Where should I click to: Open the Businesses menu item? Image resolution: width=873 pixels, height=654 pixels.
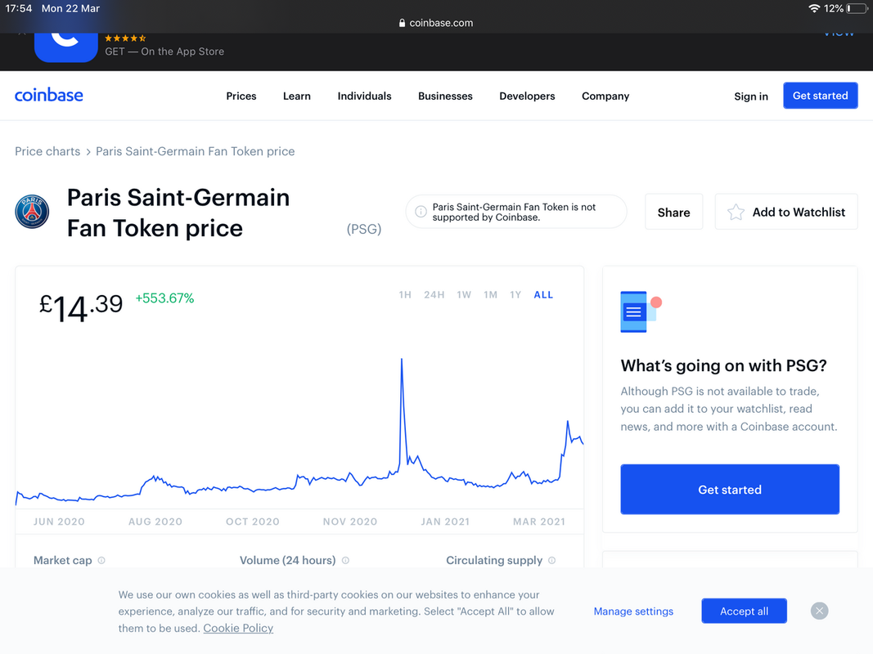pyautogui.click(x=445, y=96)
